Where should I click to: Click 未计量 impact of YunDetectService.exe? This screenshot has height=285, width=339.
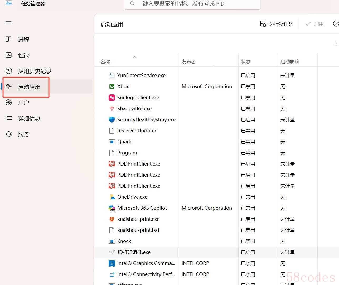[x=288, y=75]
